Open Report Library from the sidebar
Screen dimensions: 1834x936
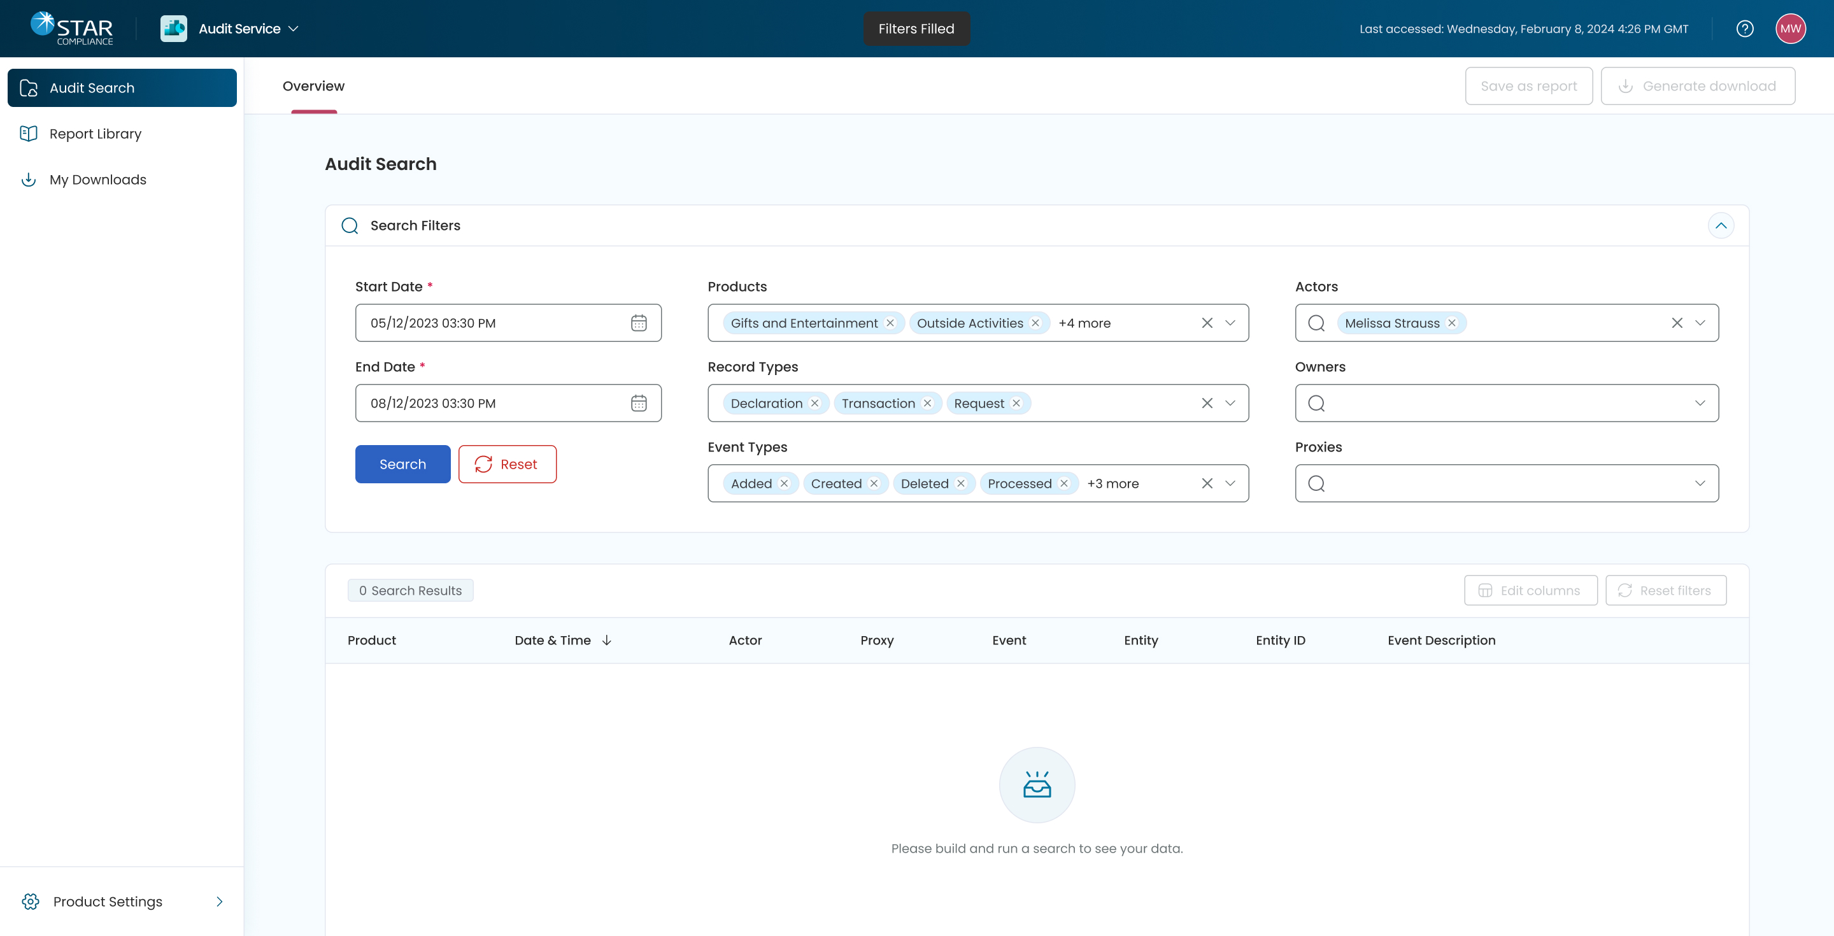point(96,134)
